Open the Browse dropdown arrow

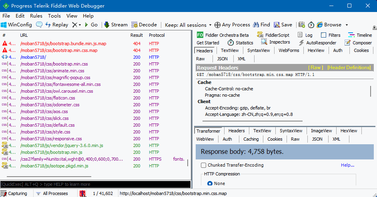point(347,25)
